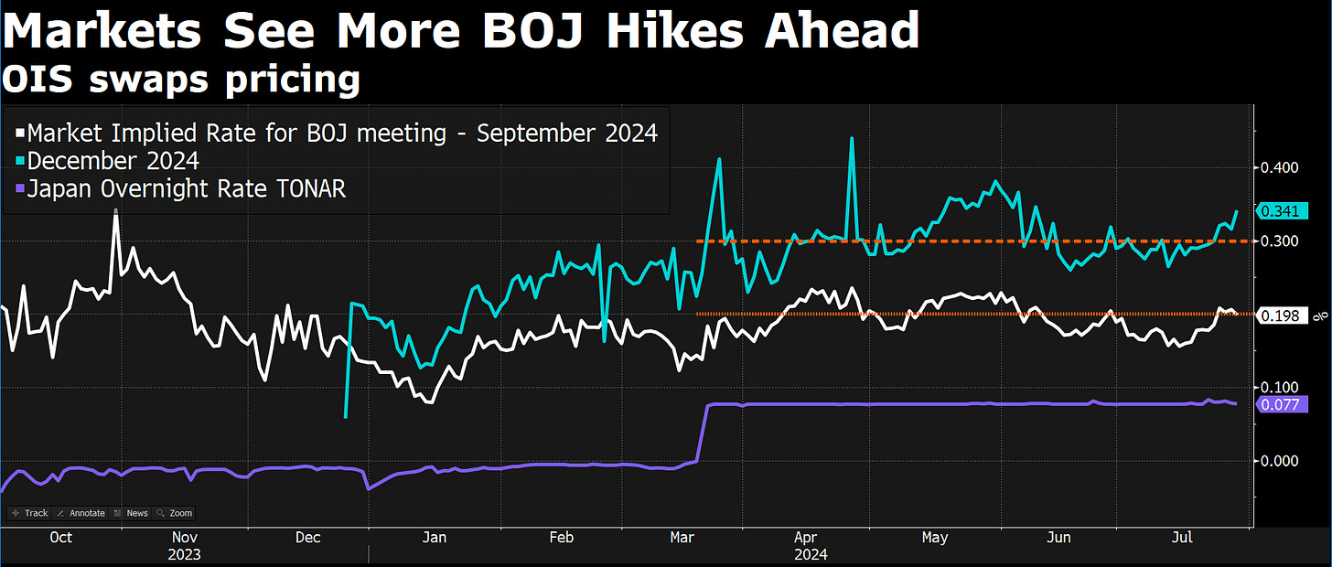Click the white September 2024 legend swatch
The height and width of the screenshot is (567, 1332).
pos(21,134)
